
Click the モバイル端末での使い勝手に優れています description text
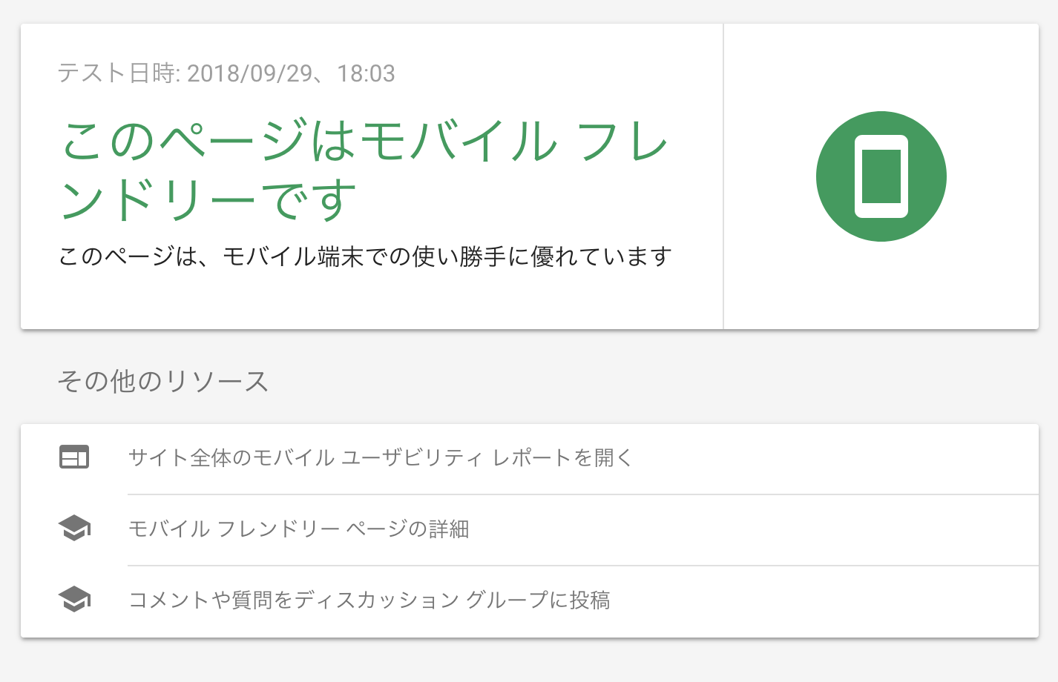pyautogui.click(x=447, y=256)
